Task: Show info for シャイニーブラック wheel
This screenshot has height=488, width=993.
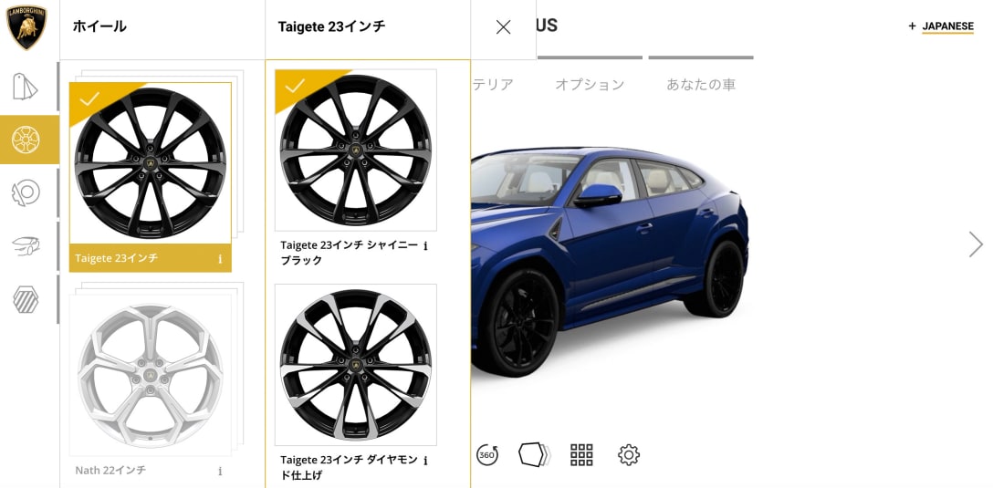Action: click(x=425, y=245)
